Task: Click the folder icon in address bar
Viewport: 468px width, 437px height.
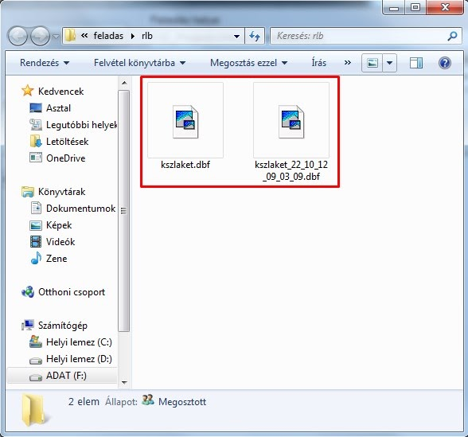Action: pos(70,36)
